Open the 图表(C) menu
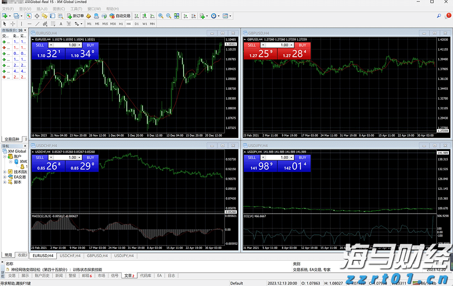This screenshot has height=286, width=453. 59,9
